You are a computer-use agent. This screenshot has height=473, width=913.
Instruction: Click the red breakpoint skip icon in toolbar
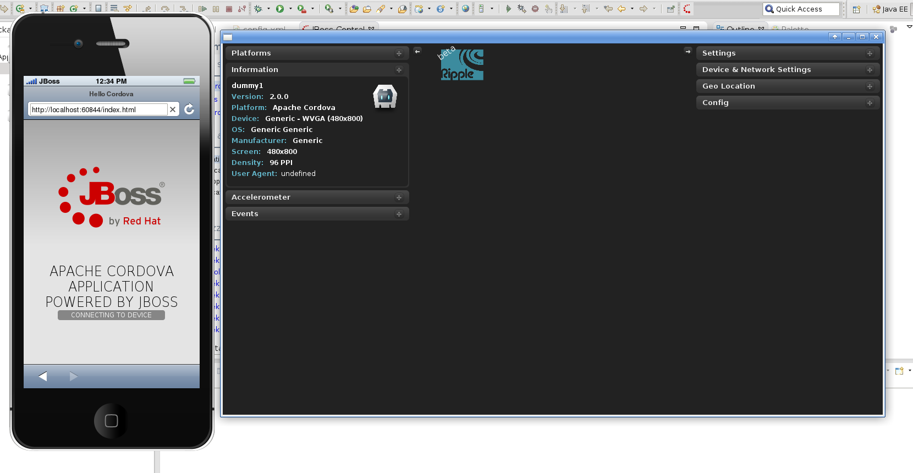click(x=535, y=9)
